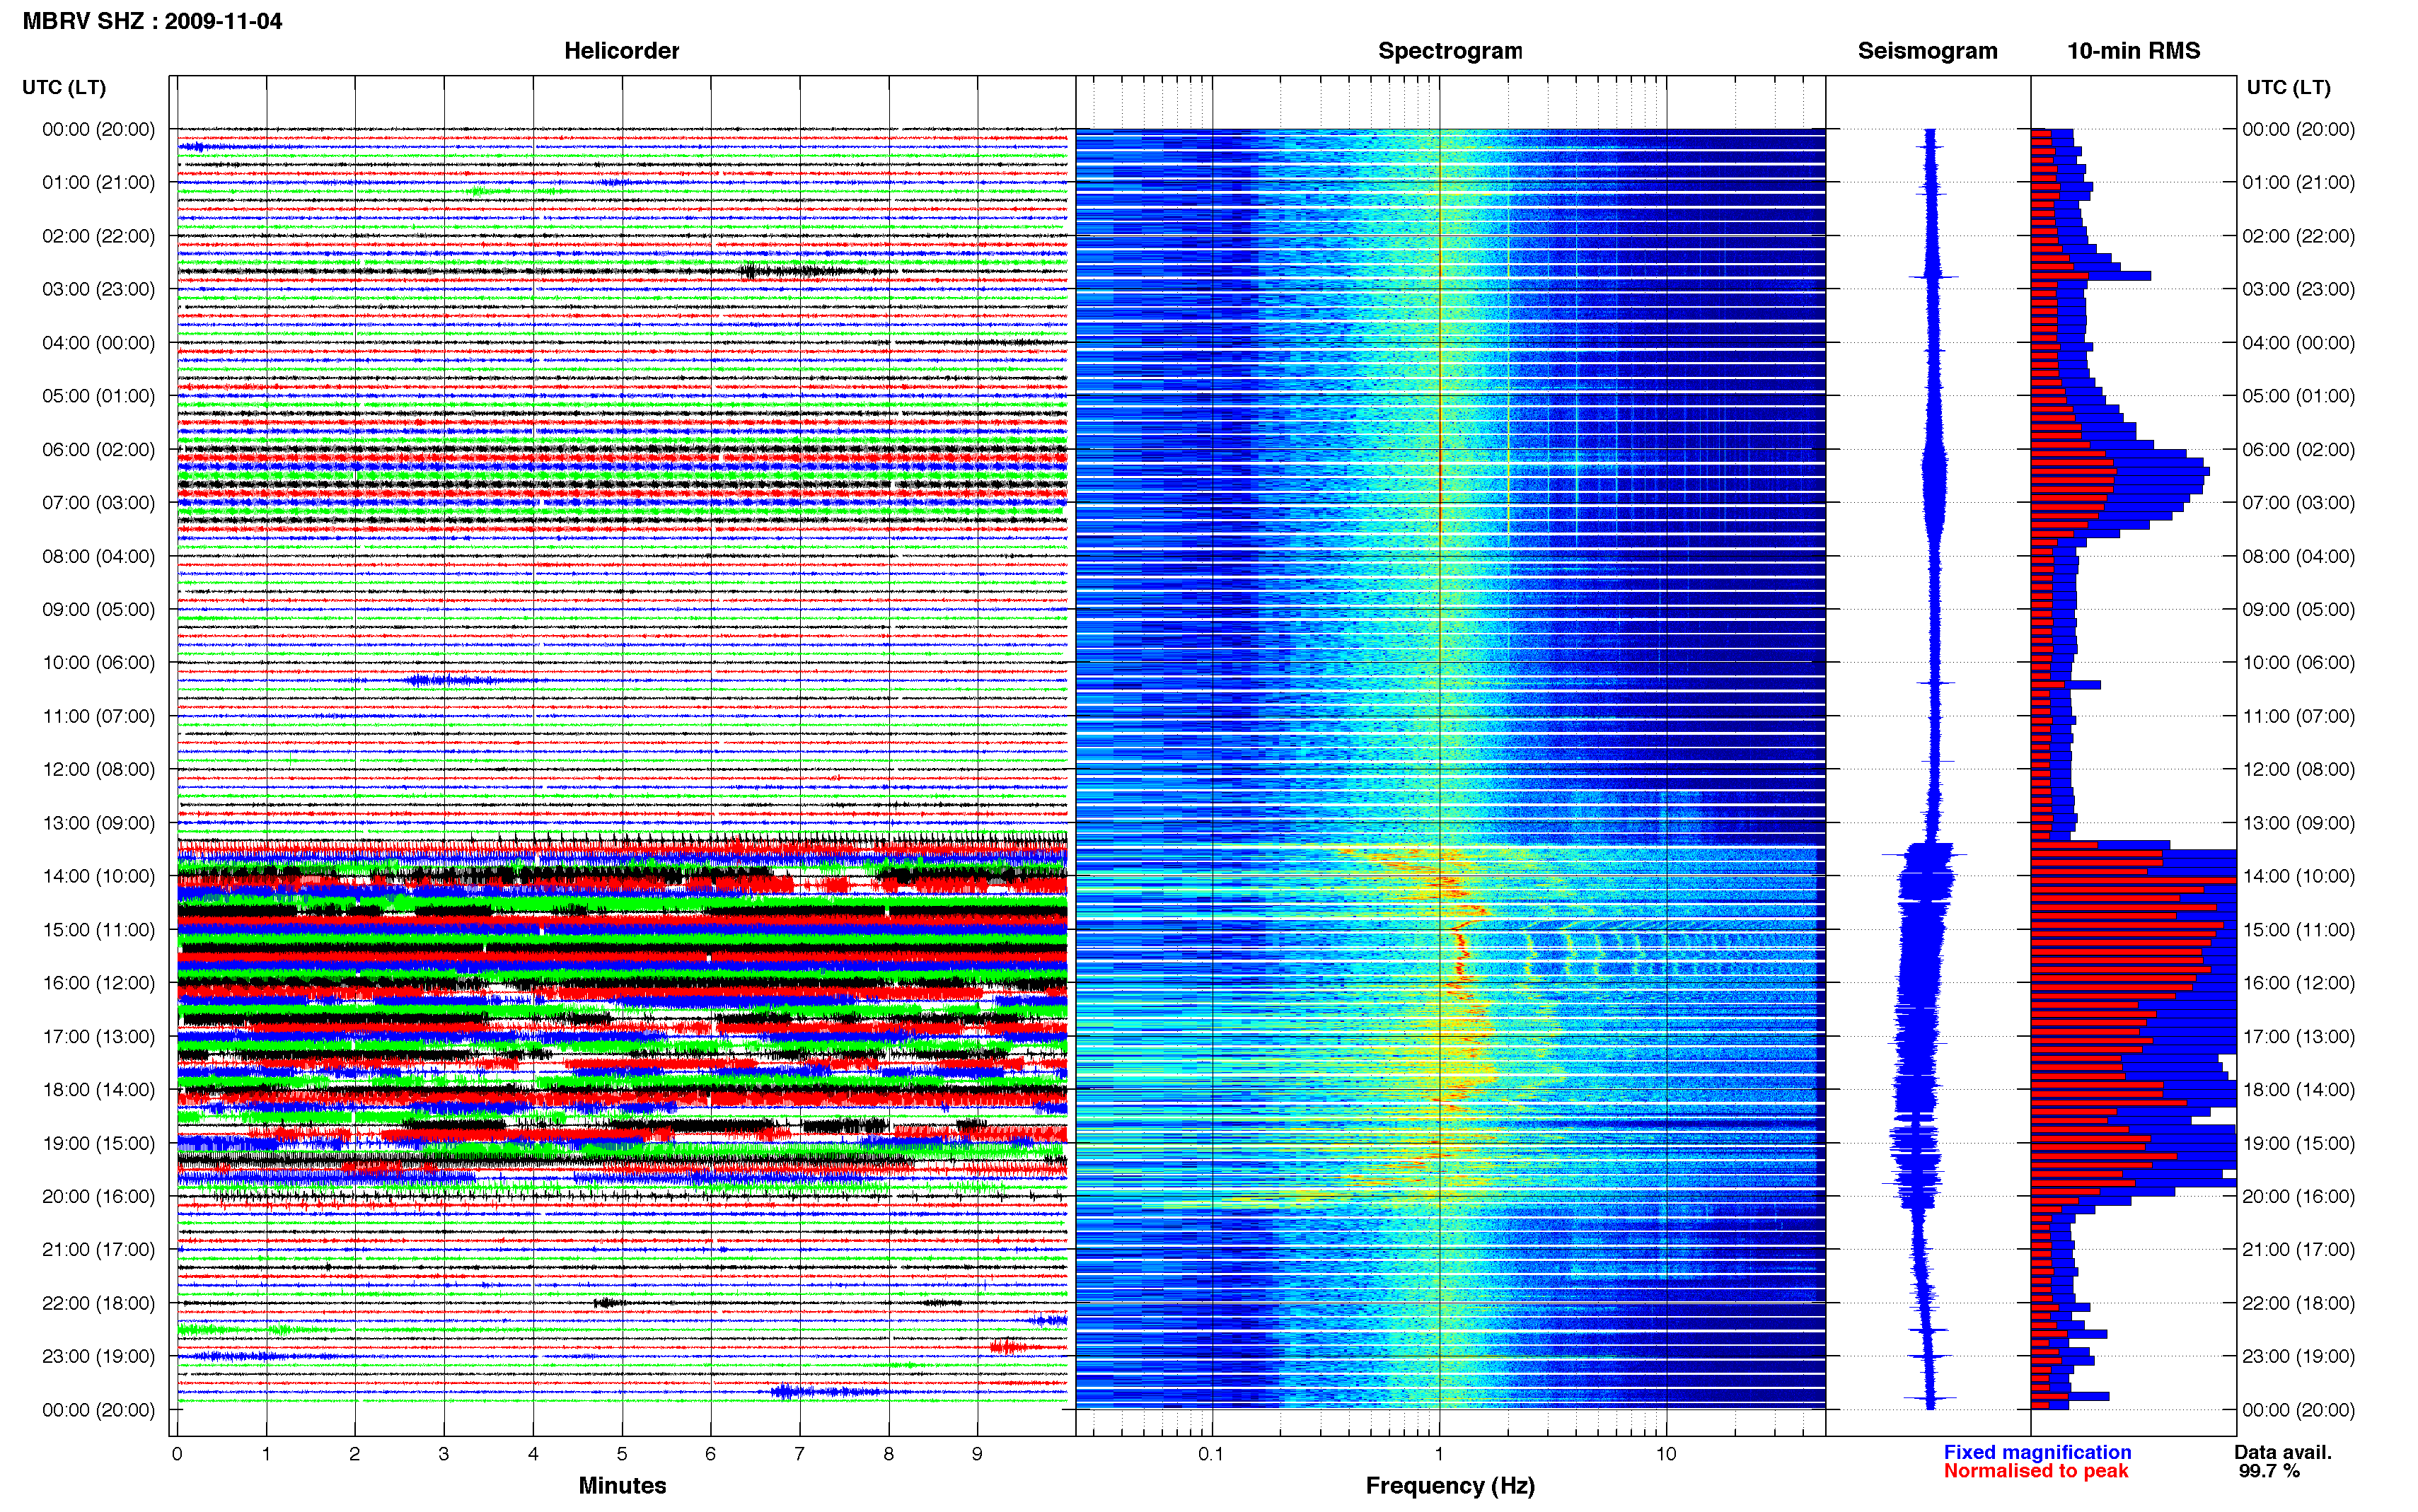Click '06:00 (02:00)' on the Helicorder time axis
The height and width of the screenshot is (1512, 2418).
(99, 449)
